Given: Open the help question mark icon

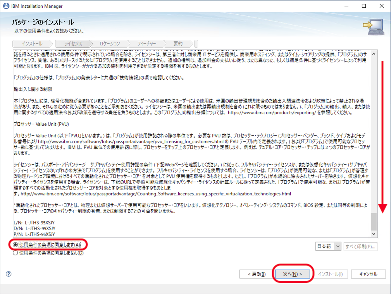Looking at the screenshot, I should tap(9, 274).
